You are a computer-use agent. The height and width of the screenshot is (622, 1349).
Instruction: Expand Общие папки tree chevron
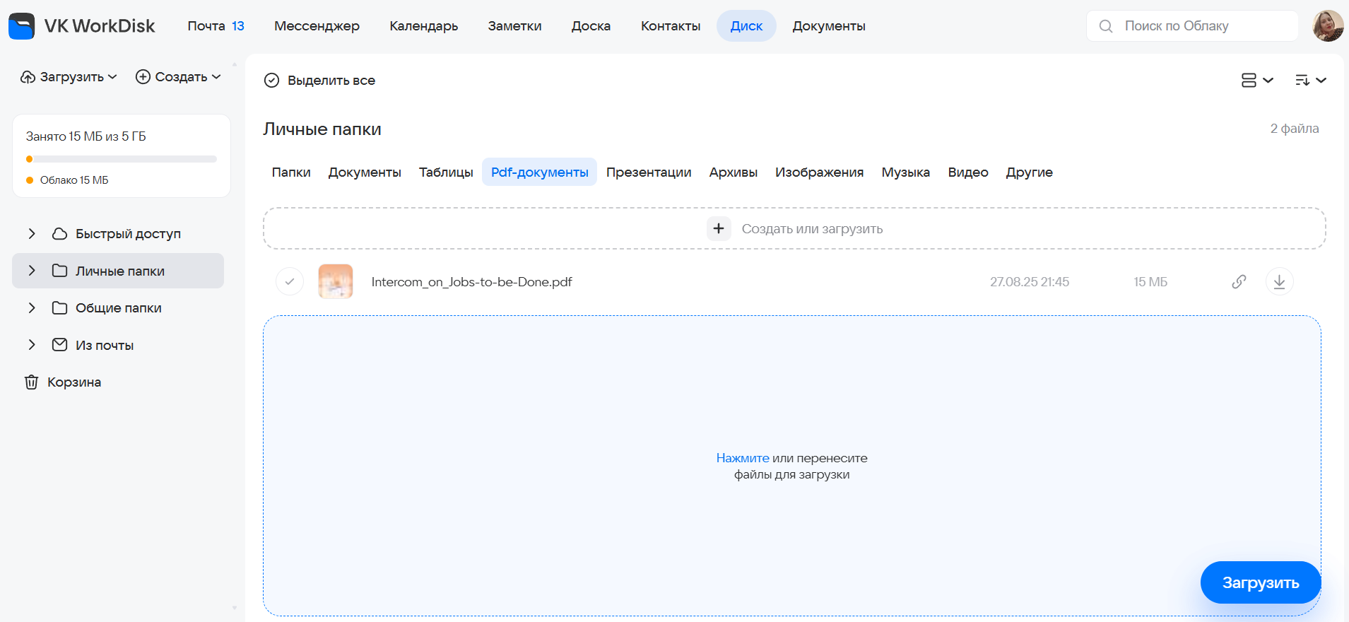32,307
